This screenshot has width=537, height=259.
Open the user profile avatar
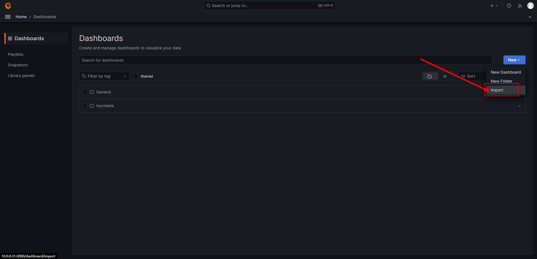tap(531, 6)
